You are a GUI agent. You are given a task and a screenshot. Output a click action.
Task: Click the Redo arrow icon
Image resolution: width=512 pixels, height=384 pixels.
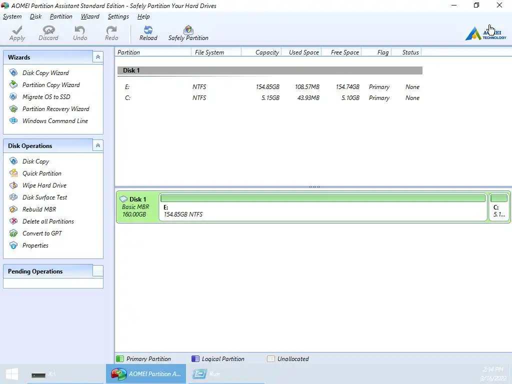pyautogui.click(x=111, y=30)
